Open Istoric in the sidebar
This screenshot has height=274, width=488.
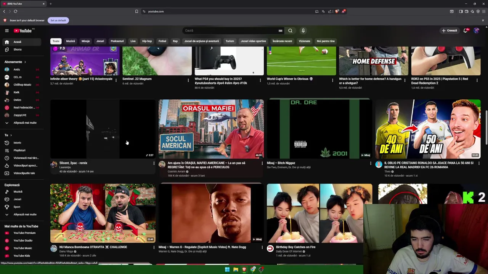(x=21, y=143)
